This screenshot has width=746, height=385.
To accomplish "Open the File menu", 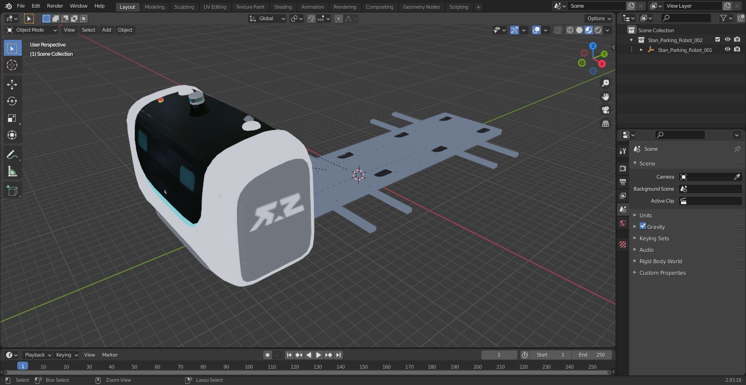I will [21, 6].
